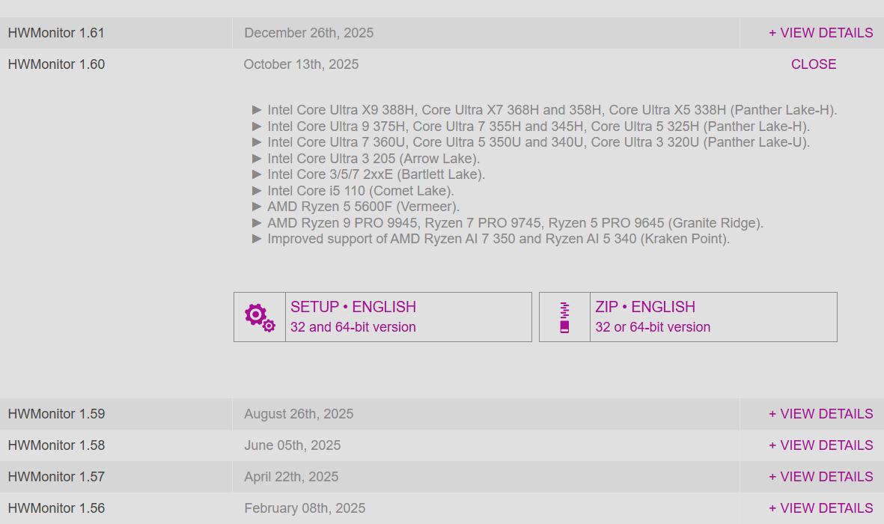Collapse HWMonitor 1.60 details with CLOSE
Viewport: 884px width, 524px height.
[x=814, y=64]
